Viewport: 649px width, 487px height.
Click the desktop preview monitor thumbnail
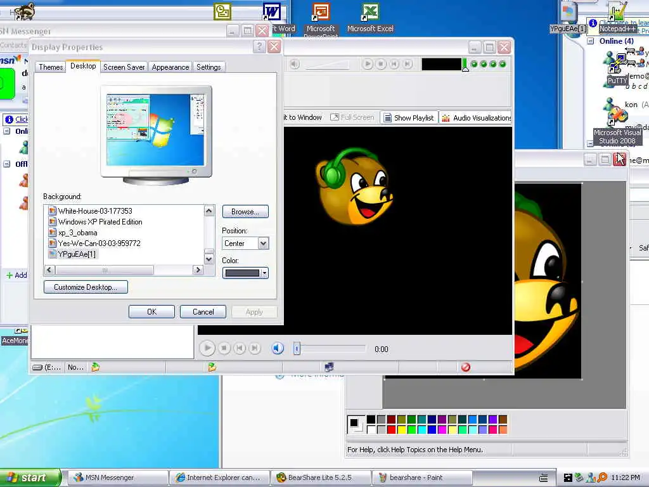[156, 134]
